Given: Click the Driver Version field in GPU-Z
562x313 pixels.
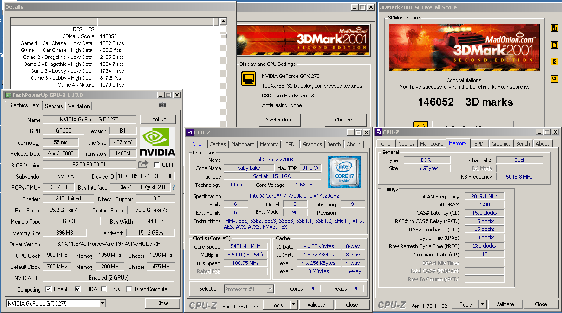Looking at the screenshot, I should tap(109, 244).
